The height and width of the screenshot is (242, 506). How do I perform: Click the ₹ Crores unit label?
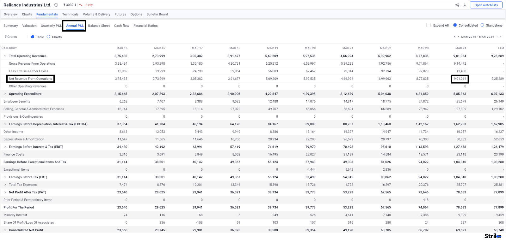11,37
